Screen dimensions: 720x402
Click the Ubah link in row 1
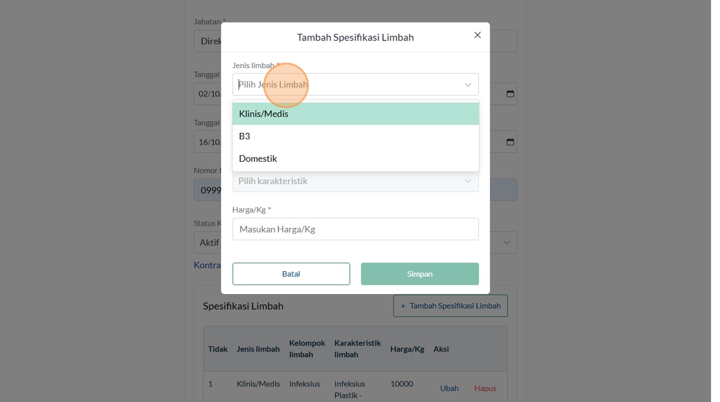click(x=449, y=388)
